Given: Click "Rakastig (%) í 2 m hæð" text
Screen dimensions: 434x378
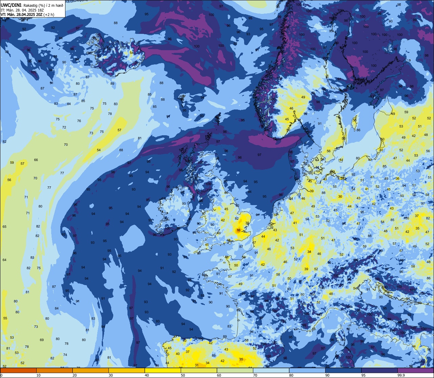Looking at the screenshot, I should click(x=43, y=5).
